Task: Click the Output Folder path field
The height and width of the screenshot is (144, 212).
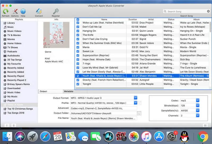Action: [x=104, y=114]
